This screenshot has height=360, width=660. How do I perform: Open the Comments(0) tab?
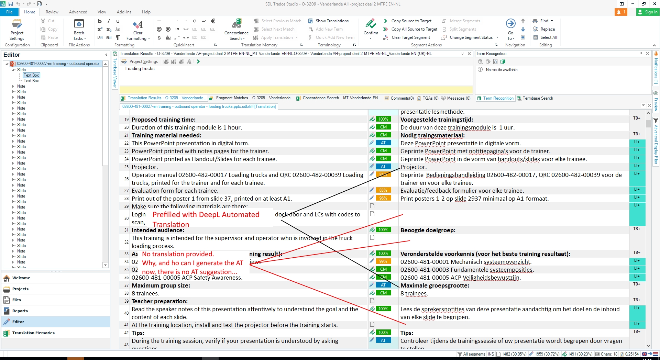pos(399,98)
